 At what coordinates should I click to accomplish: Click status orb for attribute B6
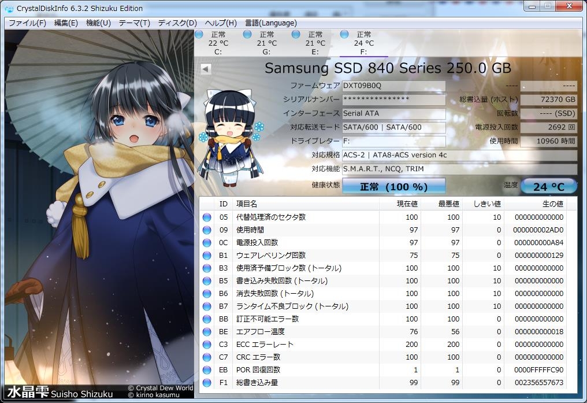click(x=207, y=294)
